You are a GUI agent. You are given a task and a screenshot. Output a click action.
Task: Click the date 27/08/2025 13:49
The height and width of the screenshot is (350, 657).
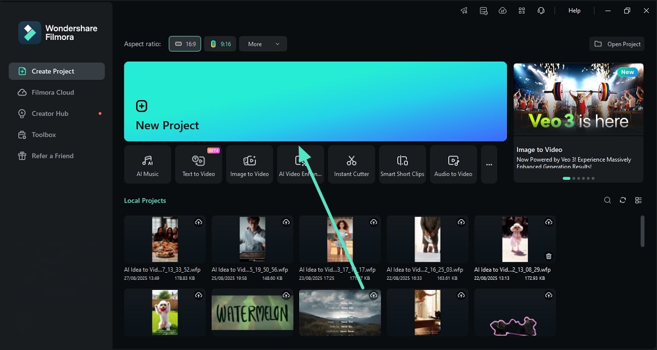[142, 278]
